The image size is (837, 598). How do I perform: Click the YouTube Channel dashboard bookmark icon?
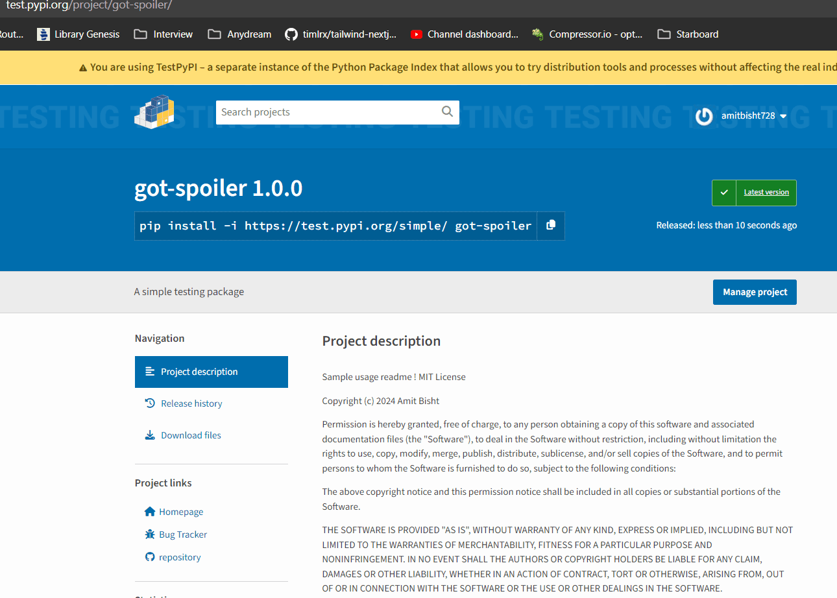pos(417,34)
